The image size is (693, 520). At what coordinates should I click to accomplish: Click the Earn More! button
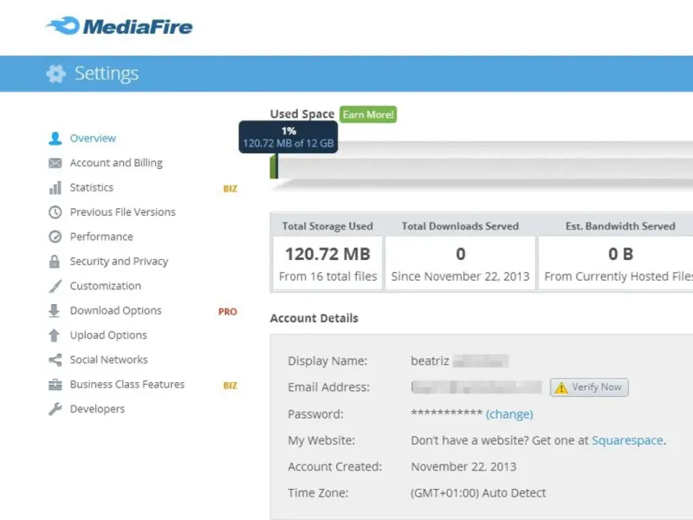tap(368, 114)
